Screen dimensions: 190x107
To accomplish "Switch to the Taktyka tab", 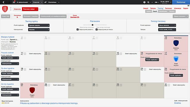I will pos(153,8).
